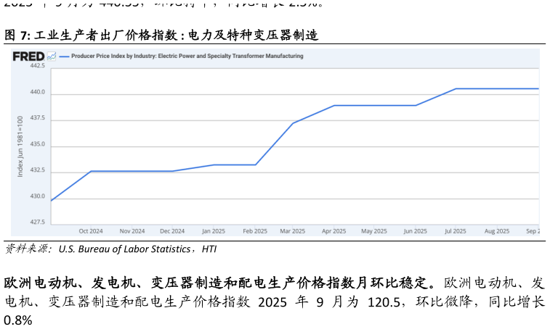Click the line's data point at Feb 2025

[255, 164]
